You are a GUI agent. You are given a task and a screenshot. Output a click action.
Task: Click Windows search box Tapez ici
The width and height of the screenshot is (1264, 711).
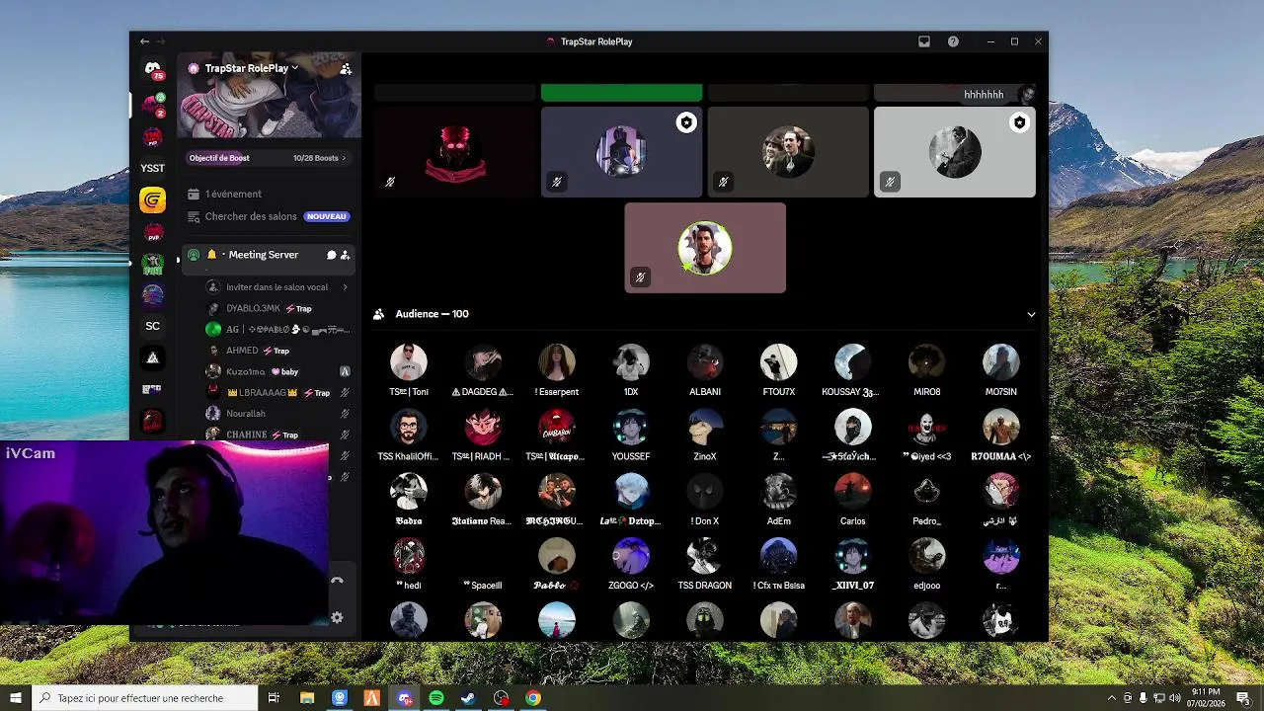point(145,698)
